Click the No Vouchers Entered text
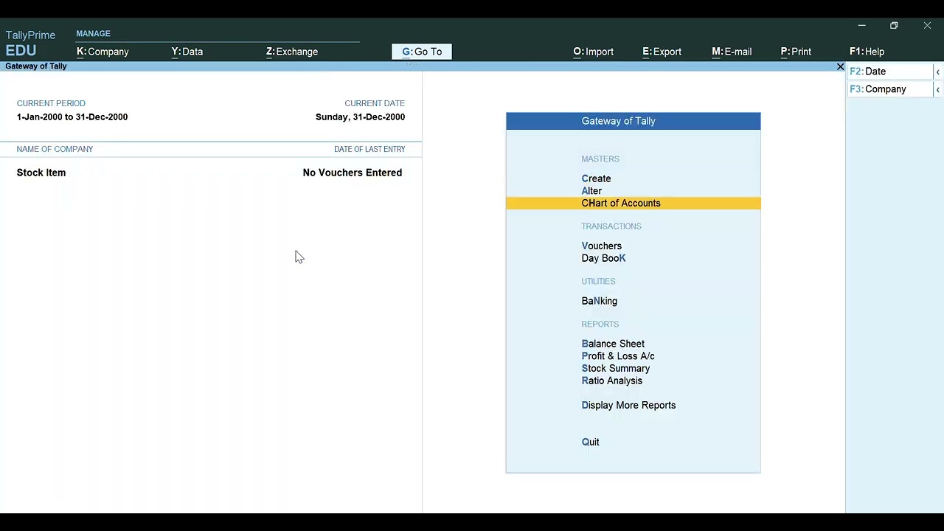 (353, 173)
